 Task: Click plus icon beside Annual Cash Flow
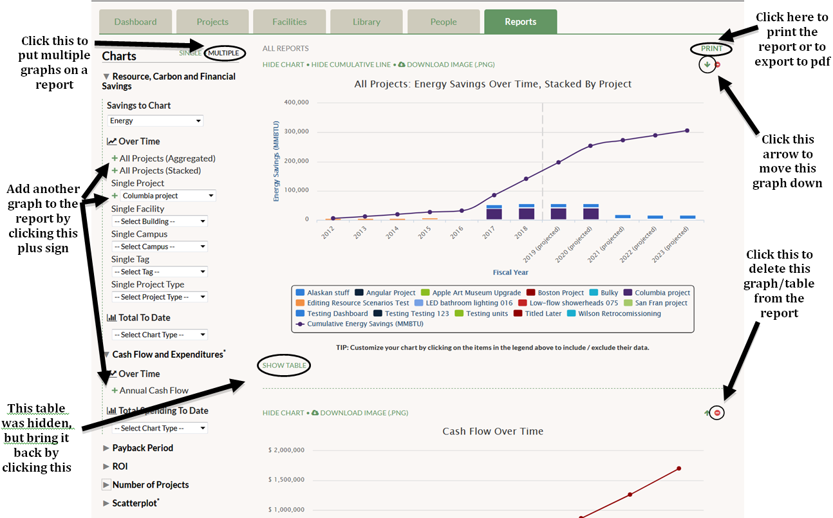coord(115,391)
